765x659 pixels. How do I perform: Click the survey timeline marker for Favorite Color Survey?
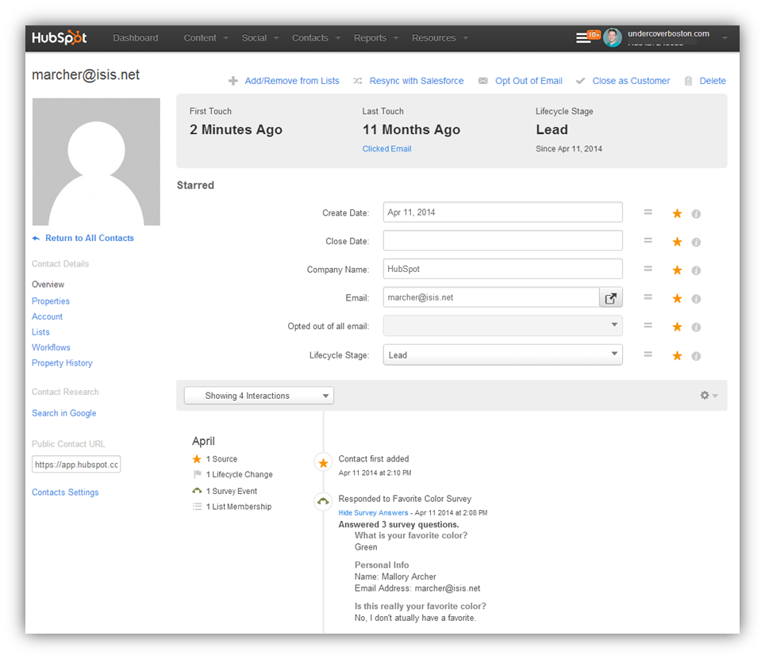tap(323, 501)
